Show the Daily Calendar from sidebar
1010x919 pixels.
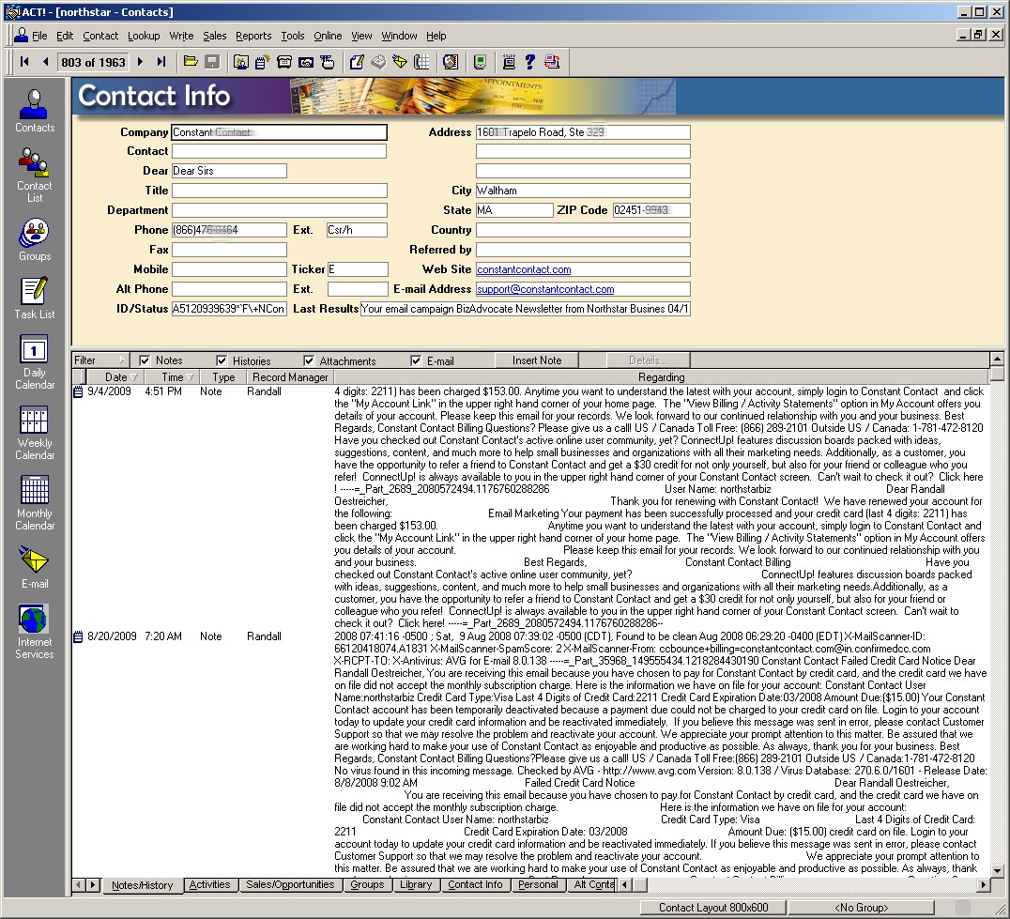pyautogui.click(x=35, y=362)
